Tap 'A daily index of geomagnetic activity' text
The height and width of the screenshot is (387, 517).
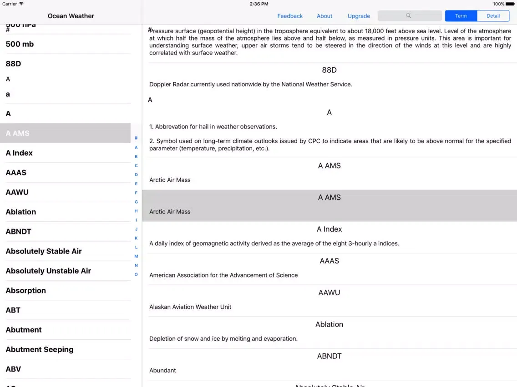[x=274, y=243]
